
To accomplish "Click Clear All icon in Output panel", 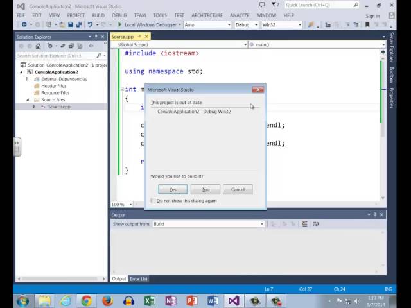I will pyautogui.click(x=304, y=224).
